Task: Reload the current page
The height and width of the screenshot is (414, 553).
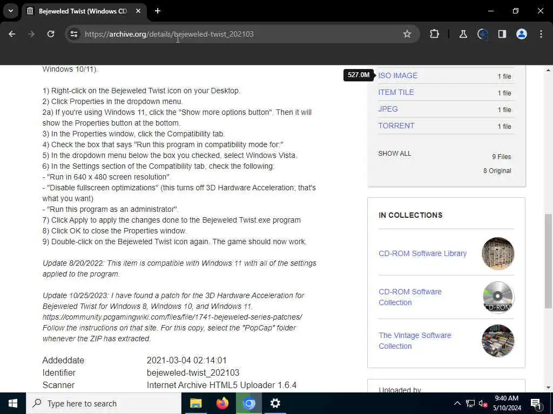Action: 51,34
